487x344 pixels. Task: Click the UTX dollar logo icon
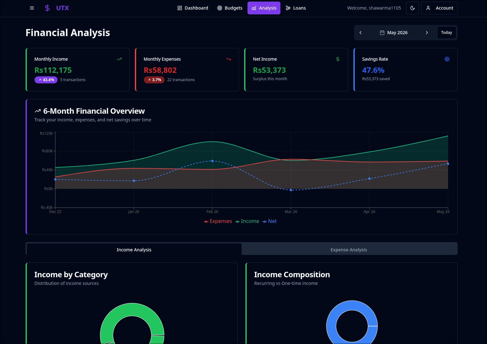[47, 8]
